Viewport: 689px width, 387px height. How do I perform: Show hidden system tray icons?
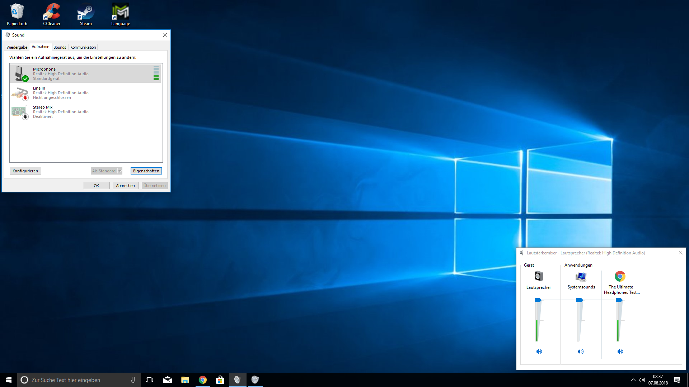[x=633, y=380]
